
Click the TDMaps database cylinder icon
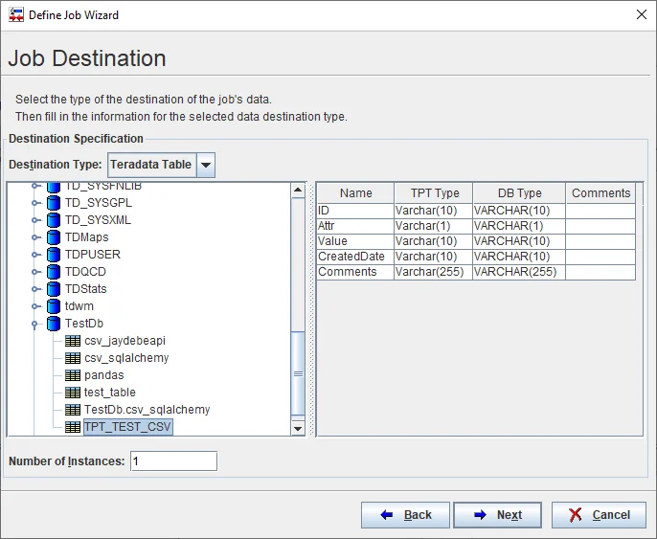(x=54, y=237)
